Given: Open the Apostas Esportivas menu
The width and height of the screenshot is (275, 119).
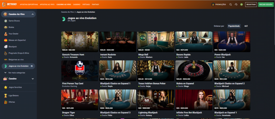Looking at the screenshot, I should tap(29, 5).
